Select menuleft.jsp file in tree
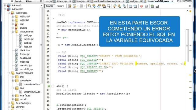 (x=26, y=69)
